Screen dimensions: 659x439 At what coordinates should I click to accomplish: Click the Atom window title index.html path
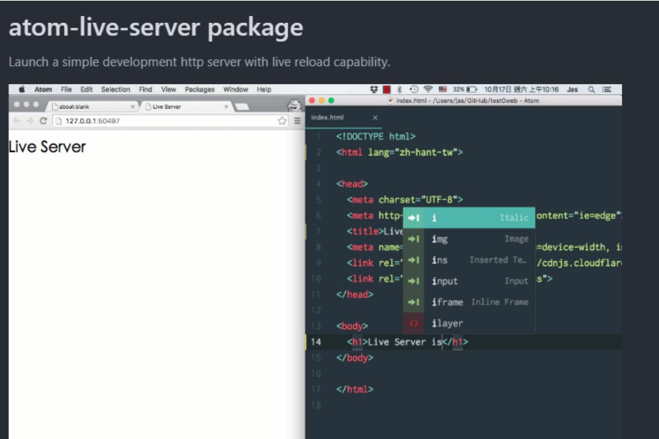point(463,101)
